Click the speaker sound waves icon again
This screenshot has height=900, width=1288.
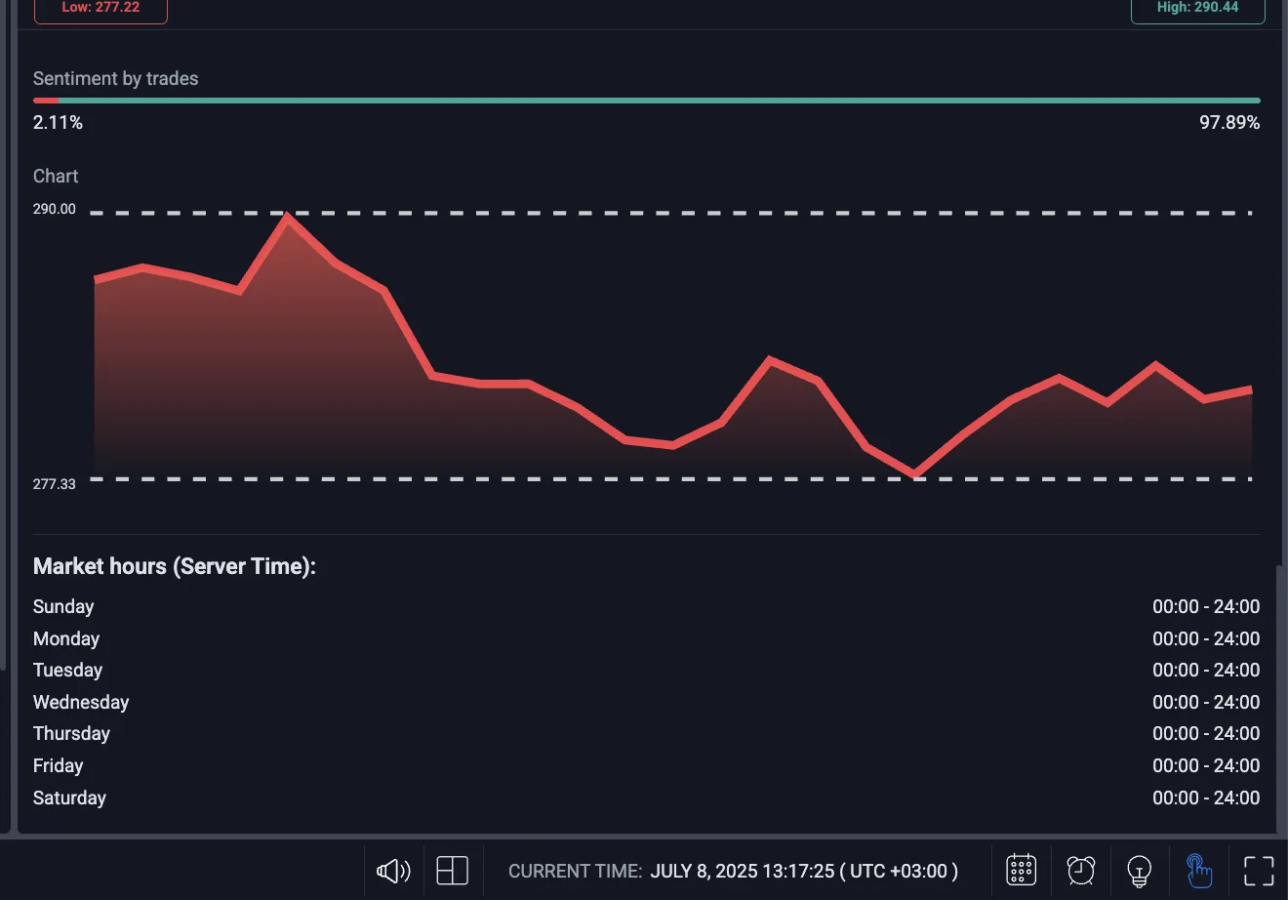coord(392,870)
